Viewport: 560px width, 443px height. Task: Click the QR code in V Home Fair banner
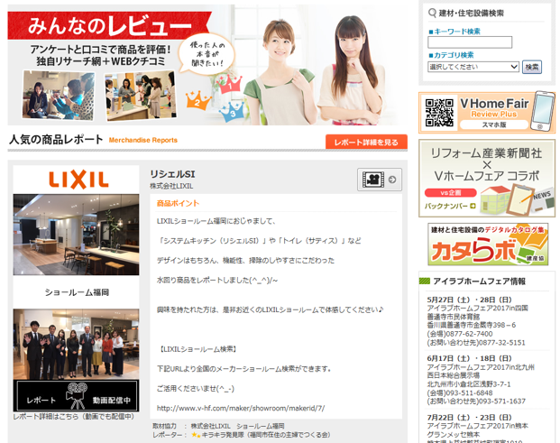click(439, 113)
